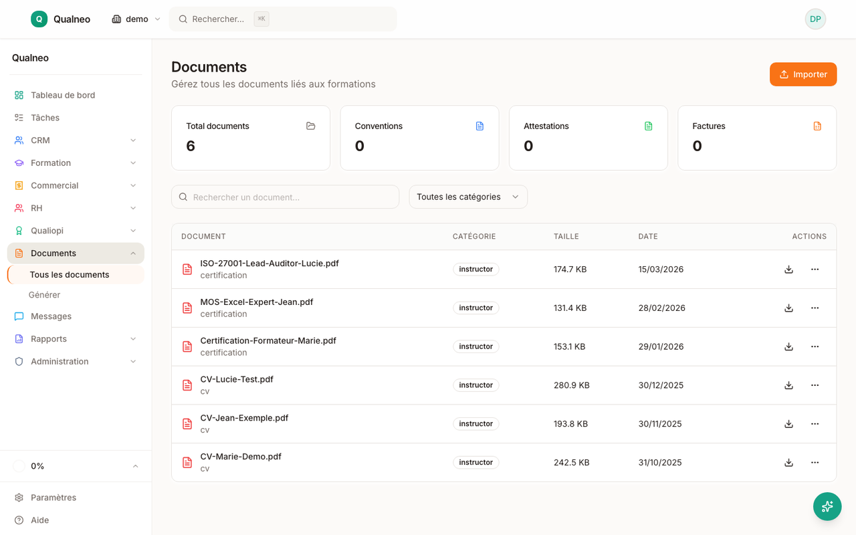The image size is (856, 535).
Task: Click the date 15/03/2026
Action: [x=661, y=270]
